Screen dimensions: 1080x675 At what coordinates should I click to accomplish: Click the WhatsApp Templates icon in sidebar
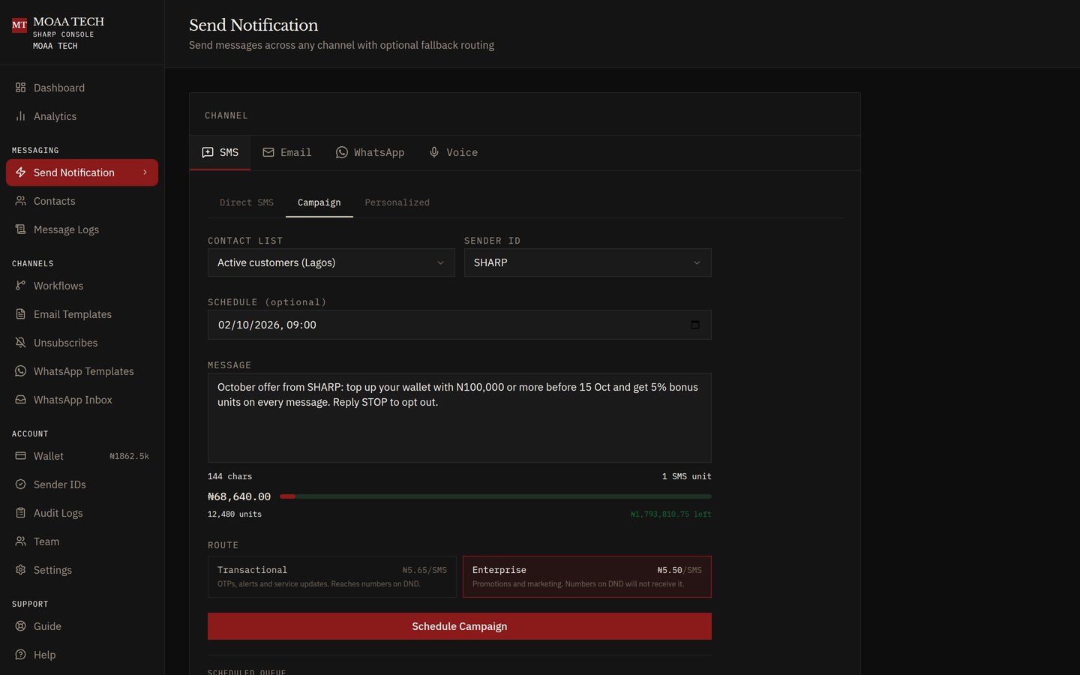(20, 371)
